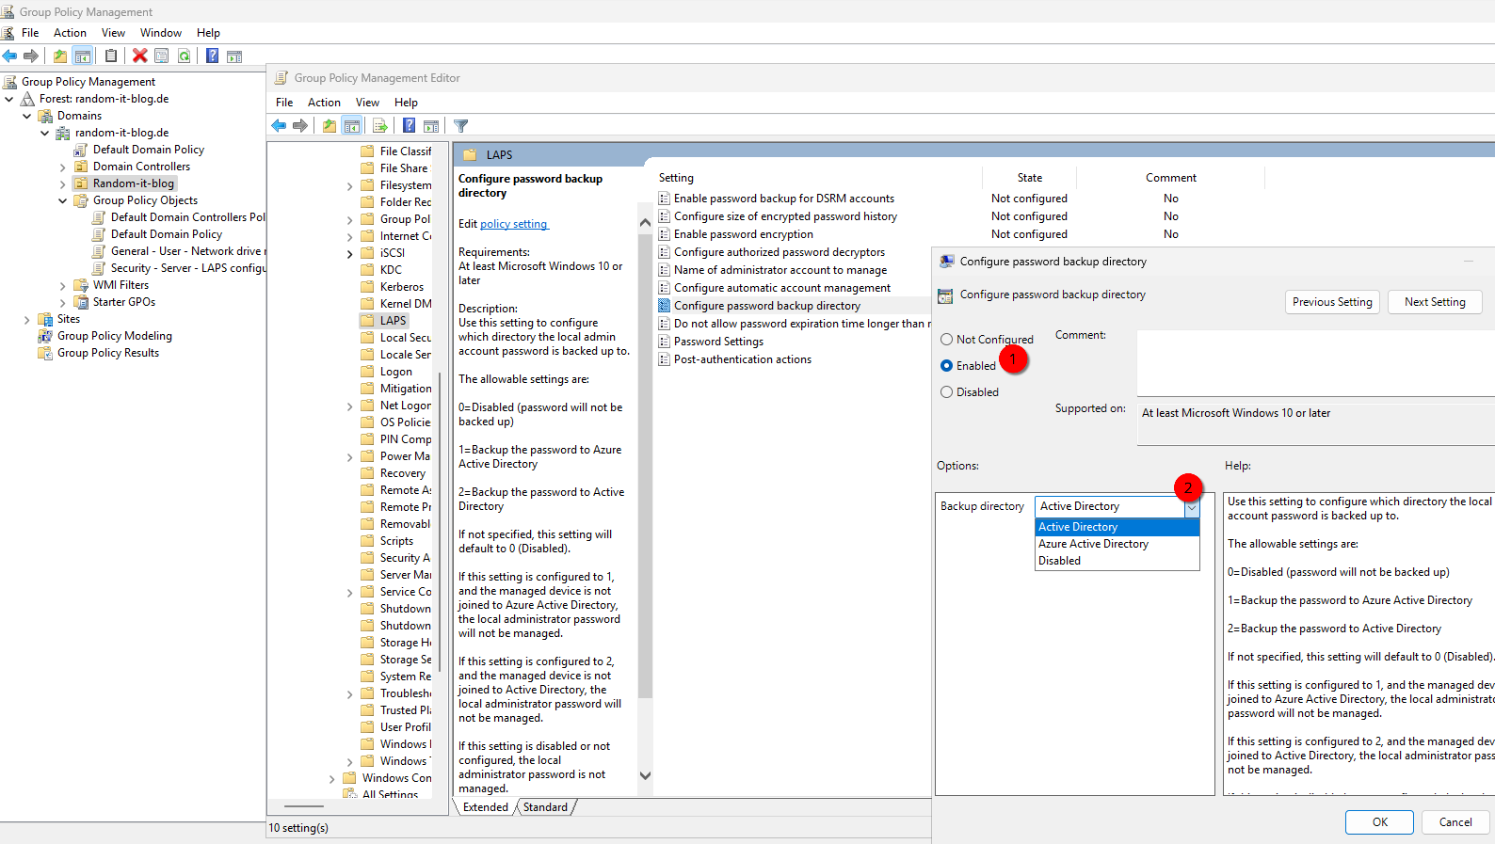Select Group Policy Results node

coord(107,353)
